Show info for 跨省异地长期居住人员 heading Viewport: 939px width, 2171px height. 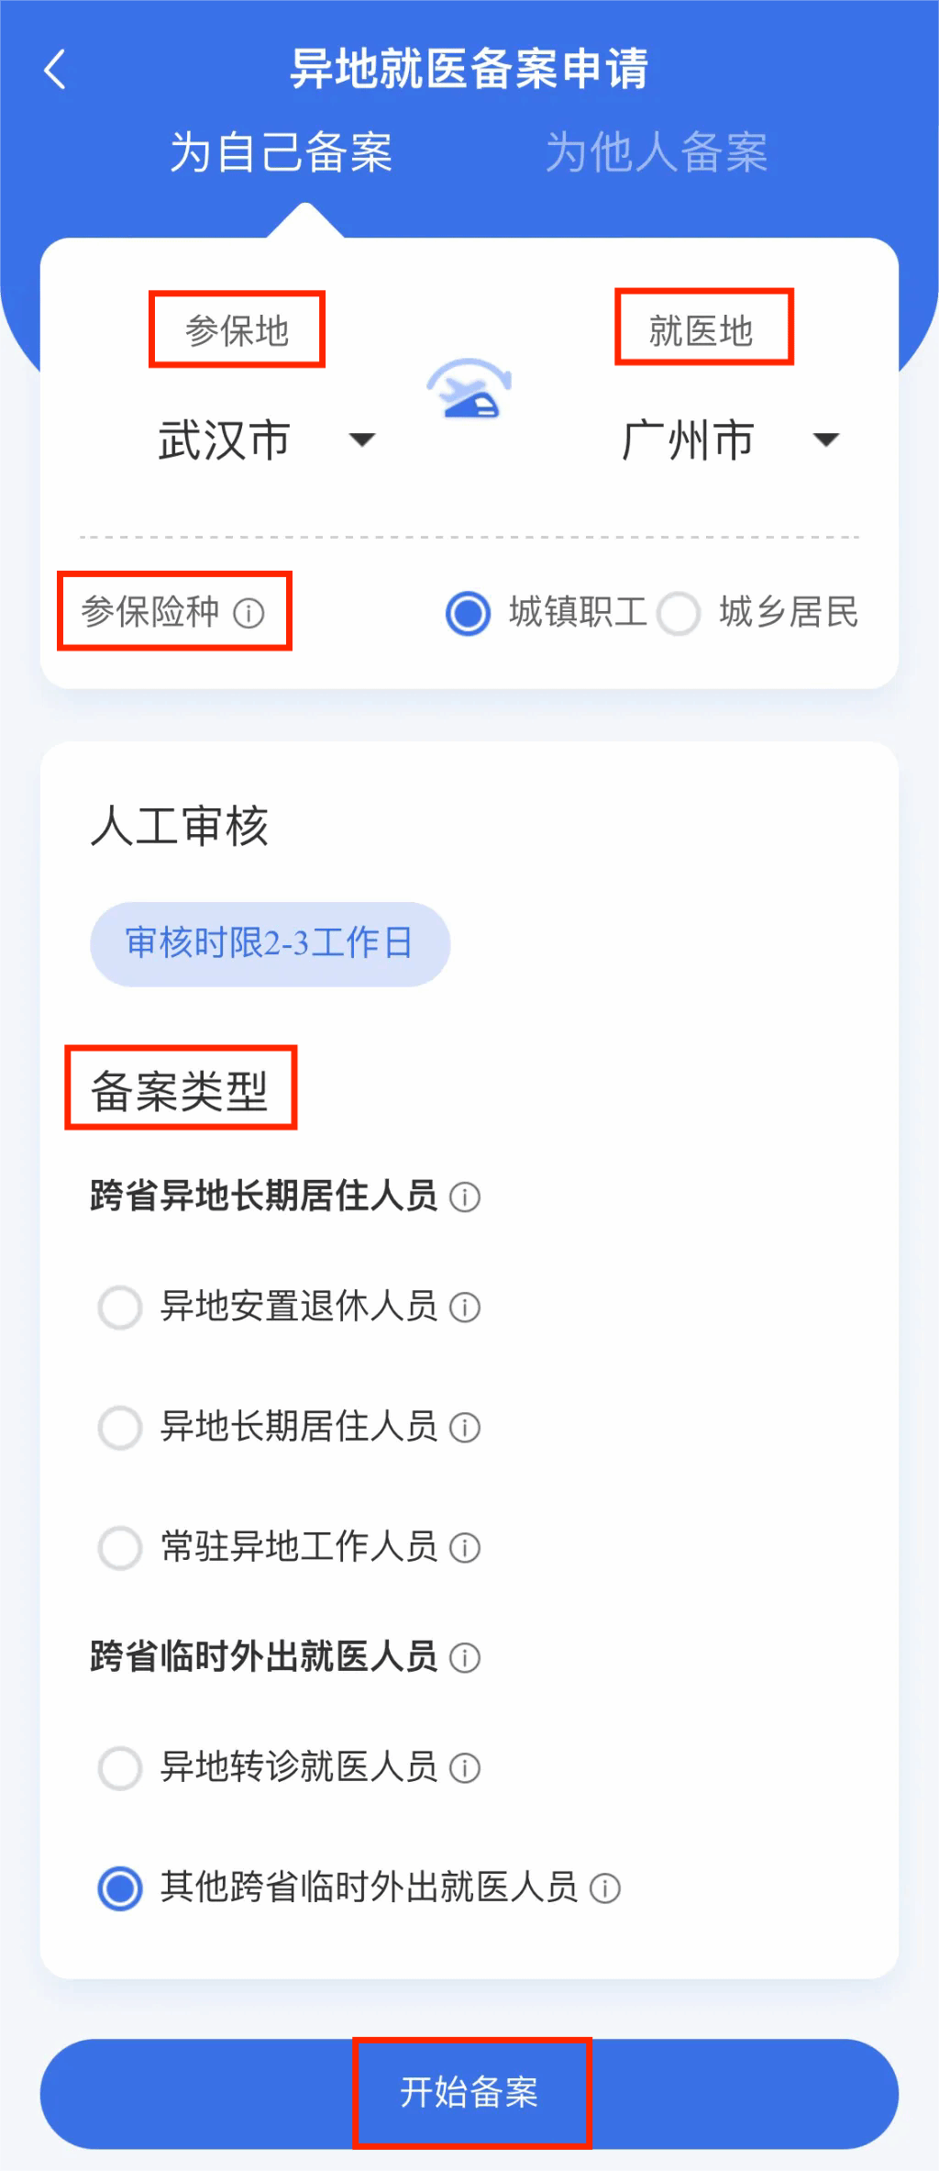click(465, 1197)
